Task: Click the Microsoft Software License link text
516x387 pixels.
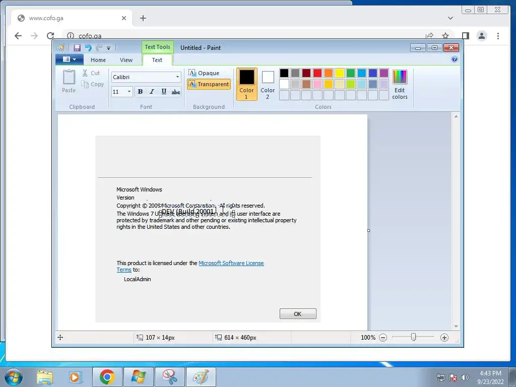Action: [x=231, y=263]
